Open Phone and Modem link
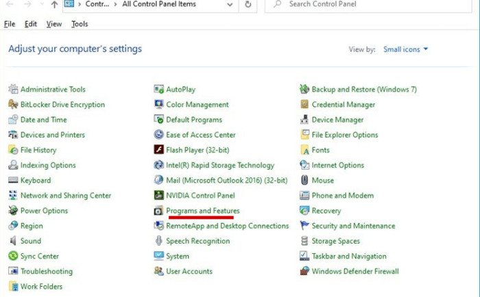 (x=343, y=195)
